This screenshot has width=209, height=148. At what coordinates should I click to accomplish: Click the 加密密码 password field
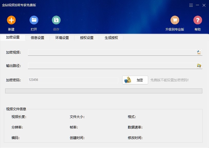pos(73,80)
